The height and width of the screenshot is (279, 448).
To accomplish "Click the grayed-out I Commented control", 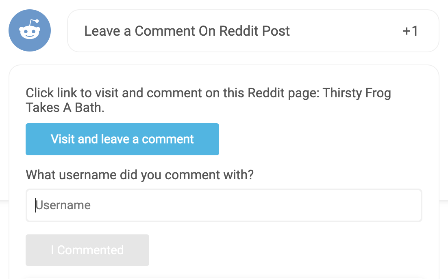I will point(87,250).
